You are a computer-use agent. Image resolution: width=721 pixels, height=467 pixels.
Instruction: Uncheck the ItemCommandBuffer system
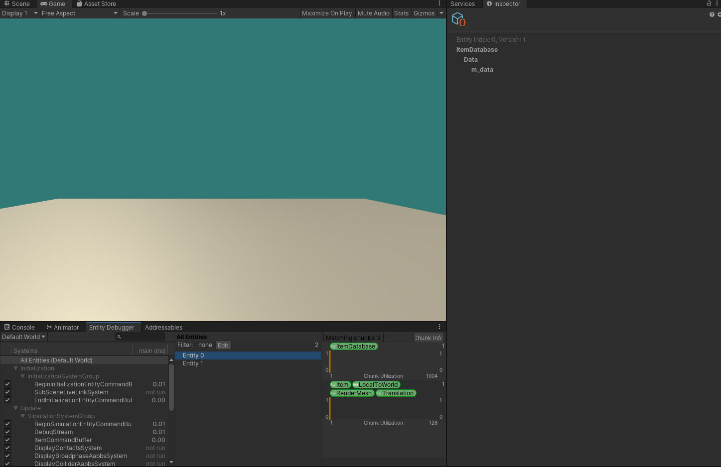[x=7, y=440]
